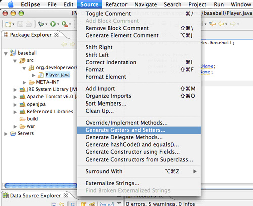Expand the META-INF folder
This screenshot has height=206, width=253.
[x=24, y=83]
